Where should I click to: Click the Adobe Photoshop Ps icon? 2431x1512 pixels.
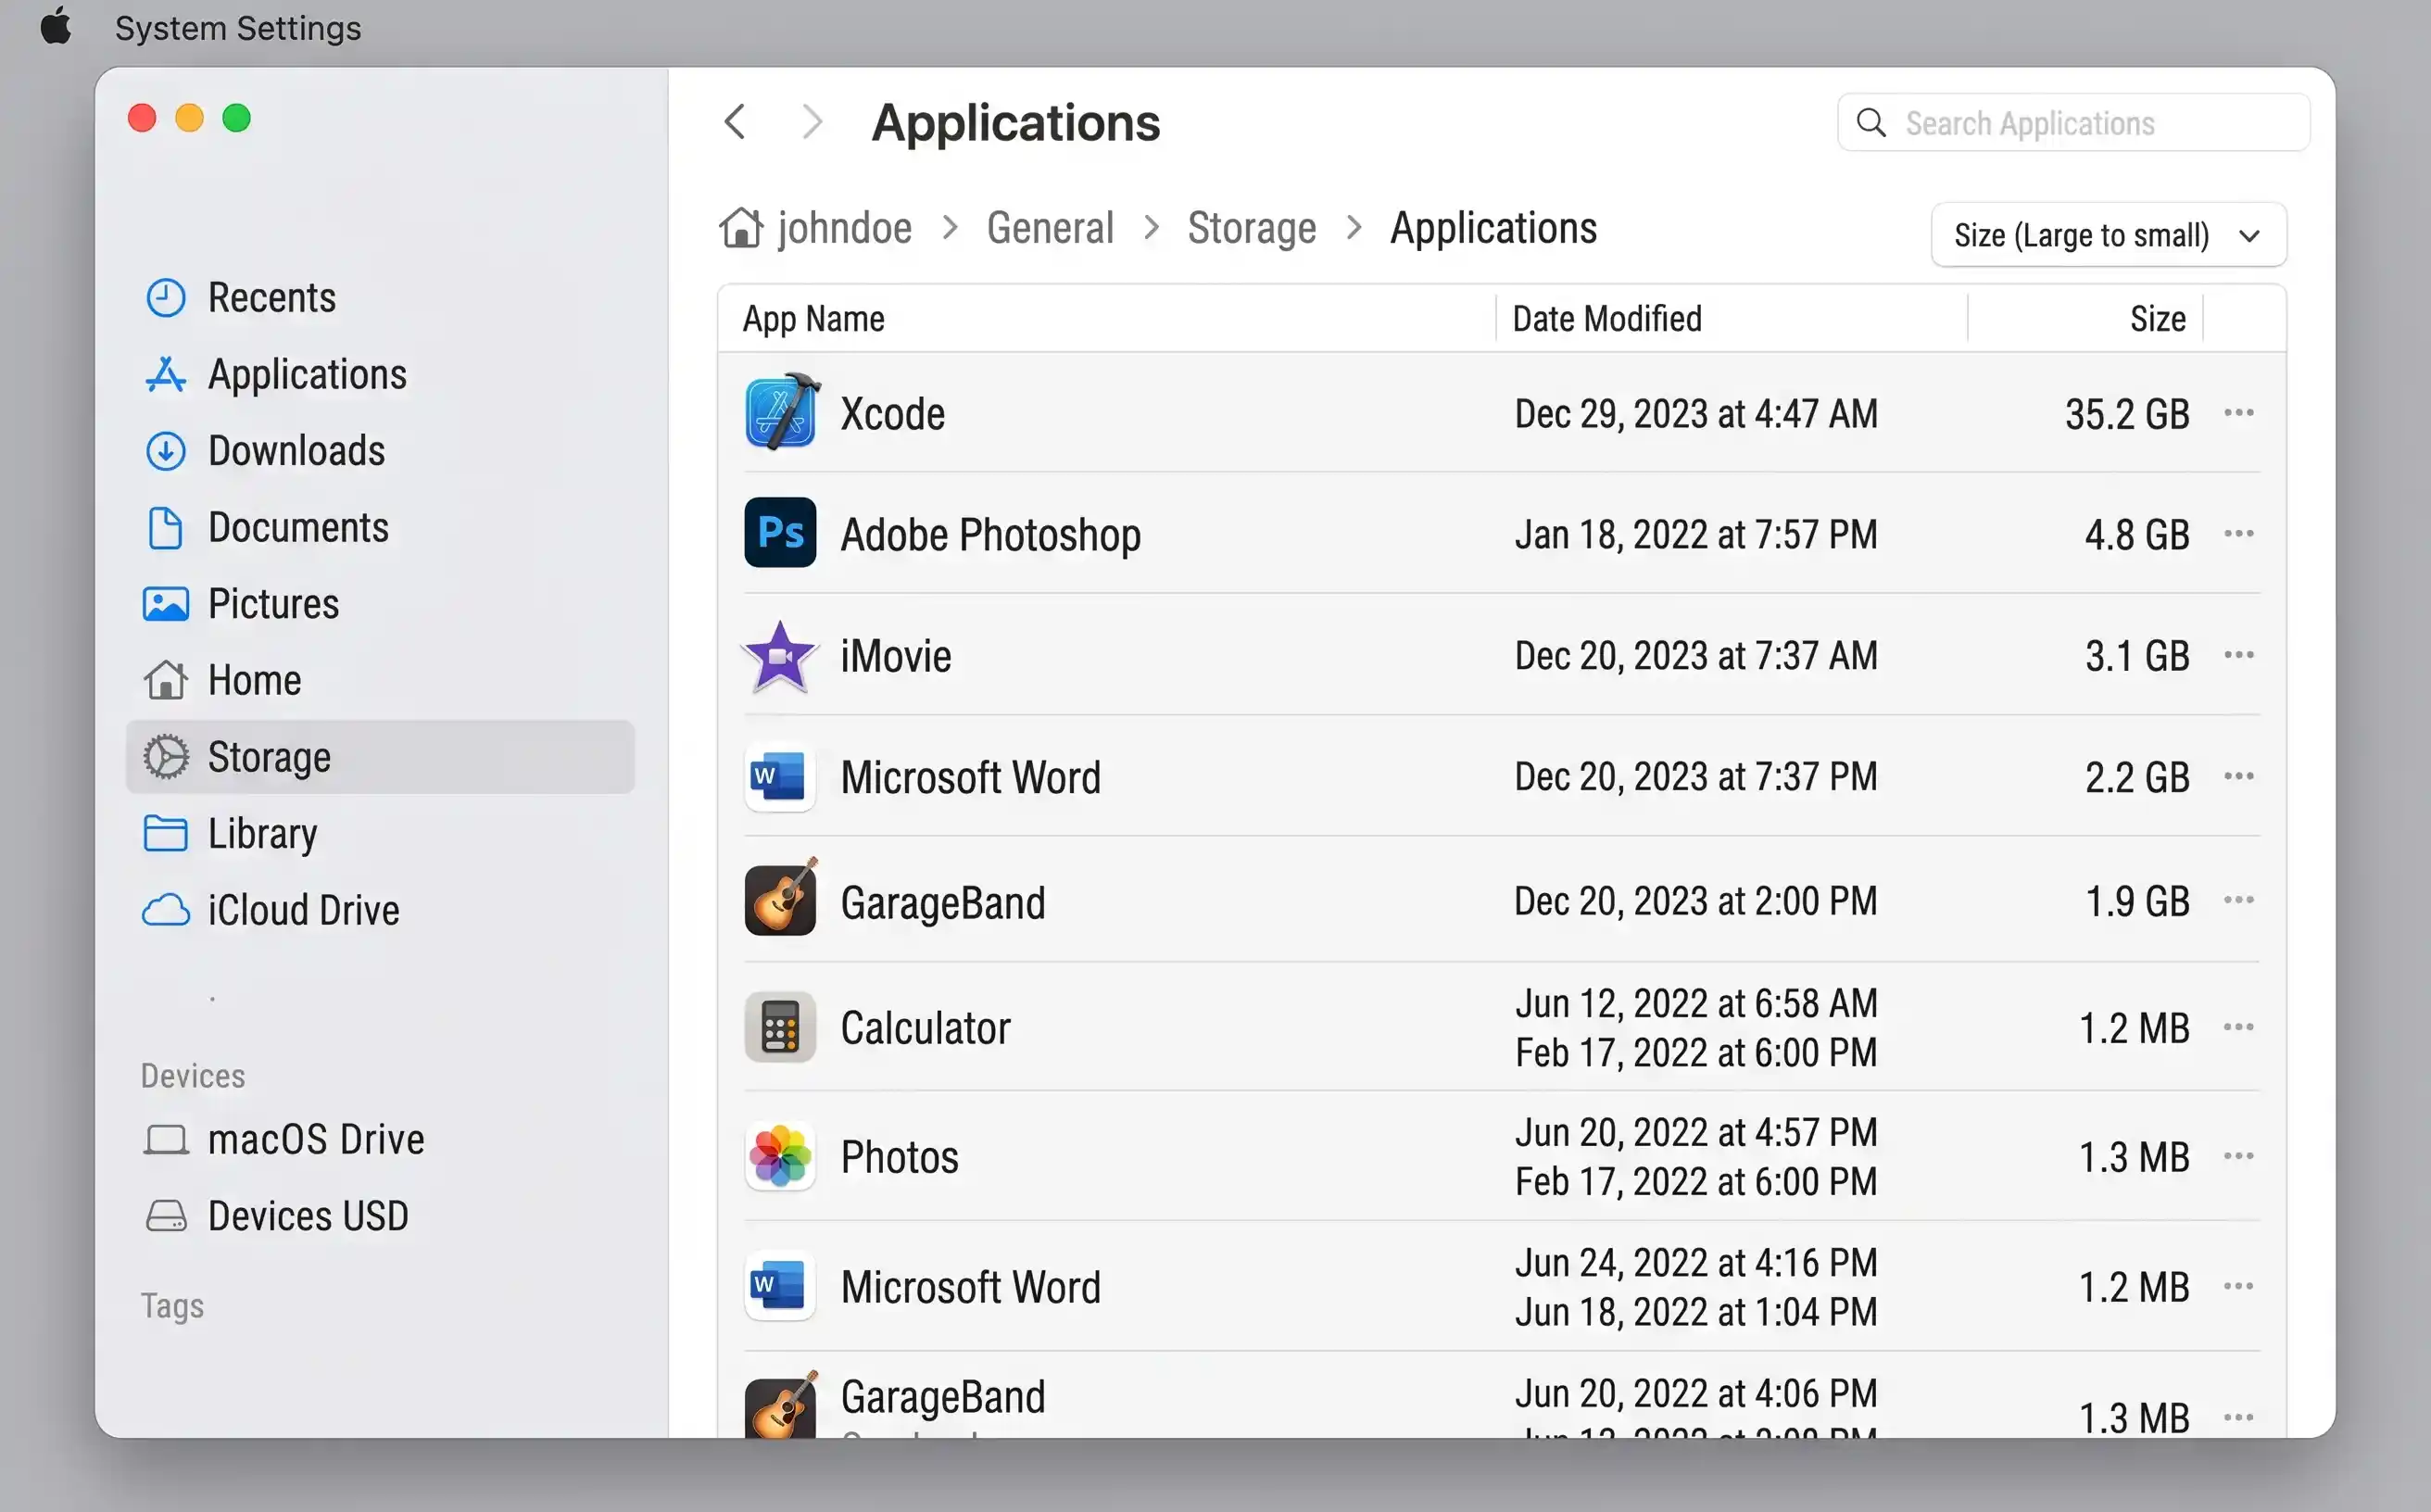click(x=780, y=533)
